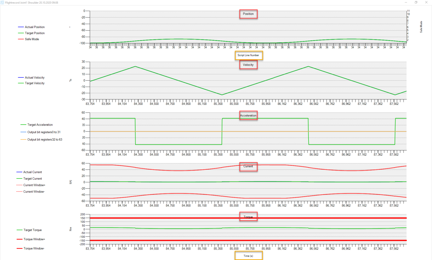Restore down the Flightrecord window

point(416,2)
